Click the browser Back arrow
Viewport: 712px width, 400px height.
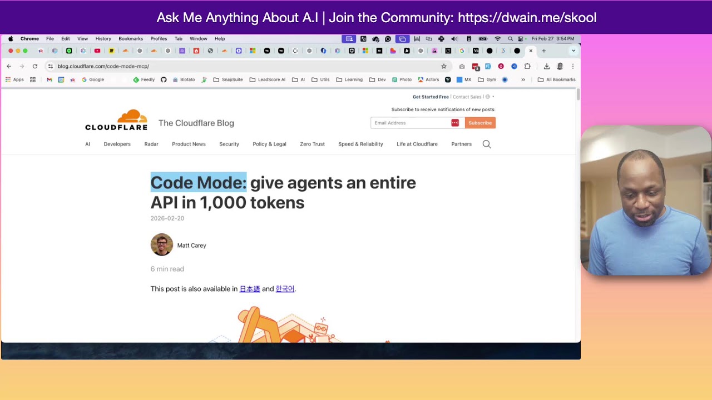pos(9,66)
